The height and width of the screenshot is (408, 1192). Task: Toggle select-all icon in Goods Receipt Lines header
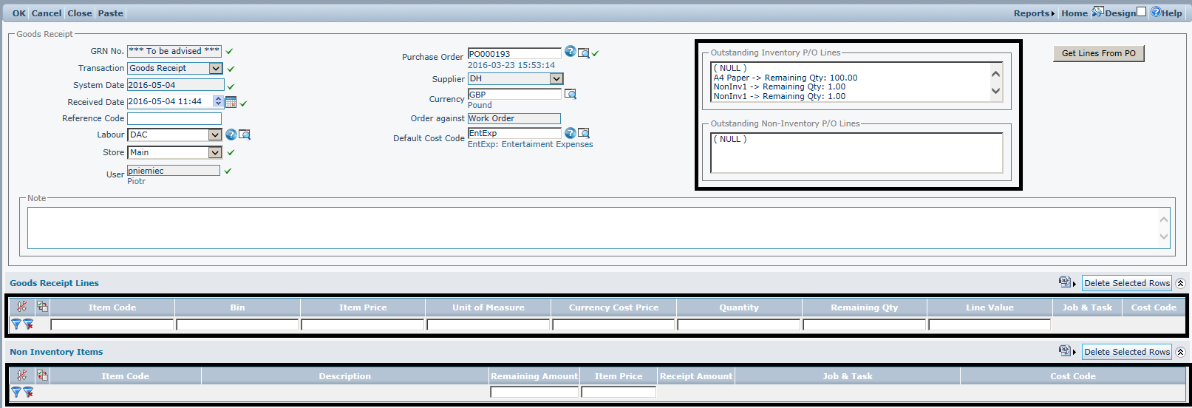(42, 307)
